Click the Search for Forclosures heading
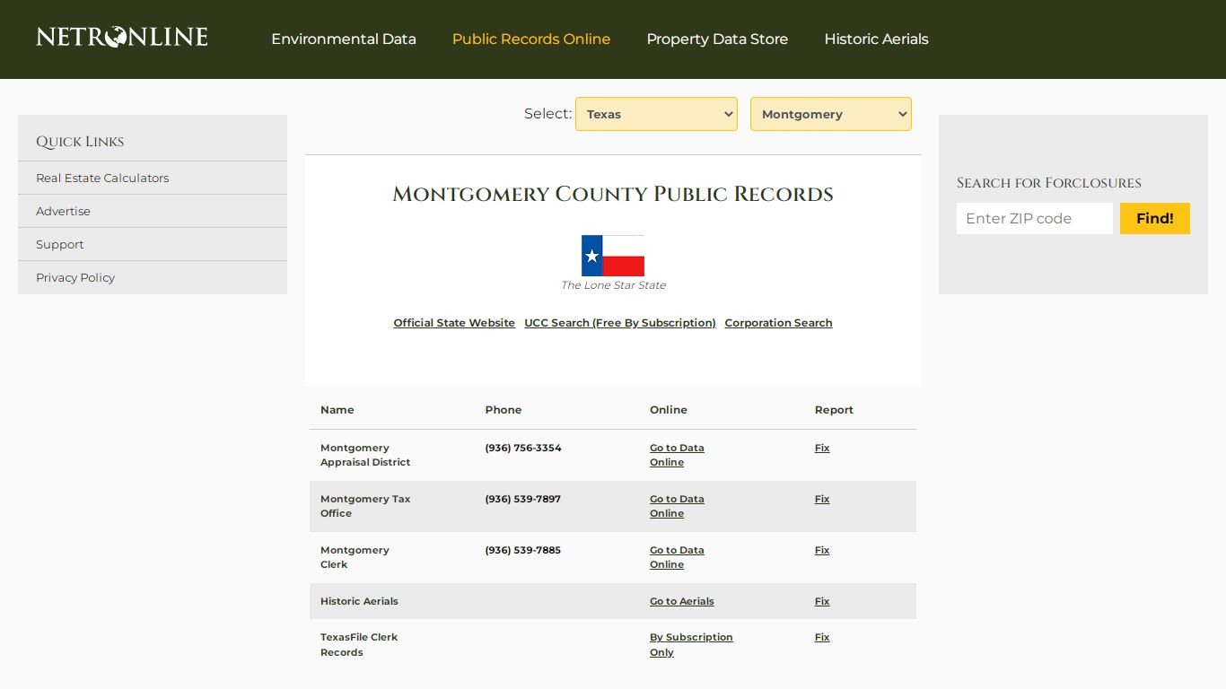 pos(1049,183)
